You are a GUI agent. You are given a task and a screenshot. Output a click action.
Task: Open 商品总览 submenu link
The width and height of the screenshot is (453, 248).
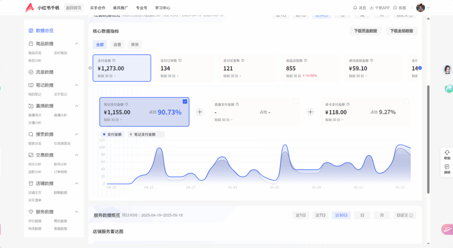coord(35,53)
